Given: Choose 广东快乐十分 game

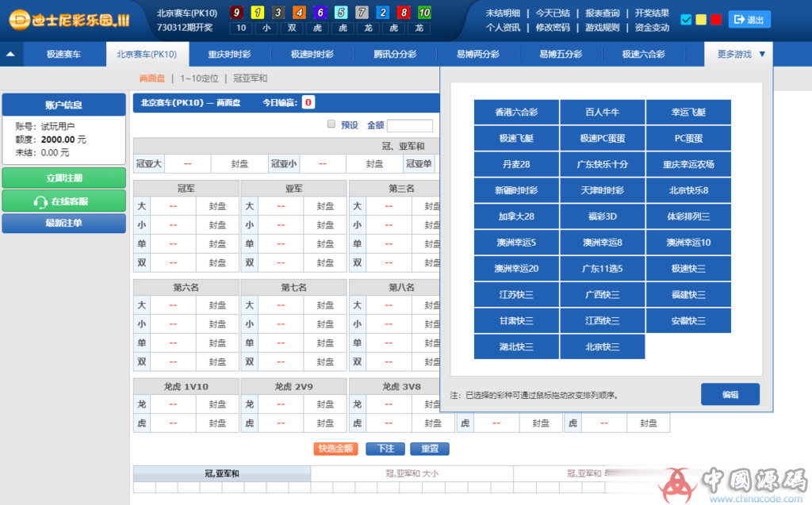Looking at the screenshot, I should click(603, 164).
